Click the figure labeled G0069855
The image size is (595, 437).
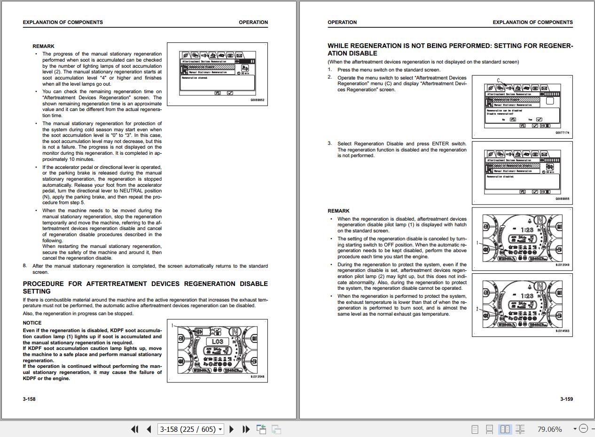coord(522,173)
